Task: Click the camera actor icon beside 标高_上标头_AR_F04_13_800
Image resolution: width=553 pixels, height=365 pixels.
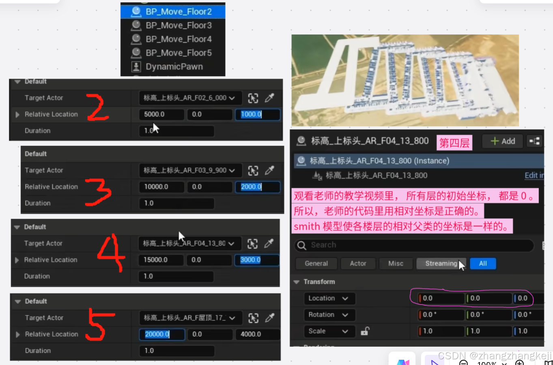Action: [301, 141]
